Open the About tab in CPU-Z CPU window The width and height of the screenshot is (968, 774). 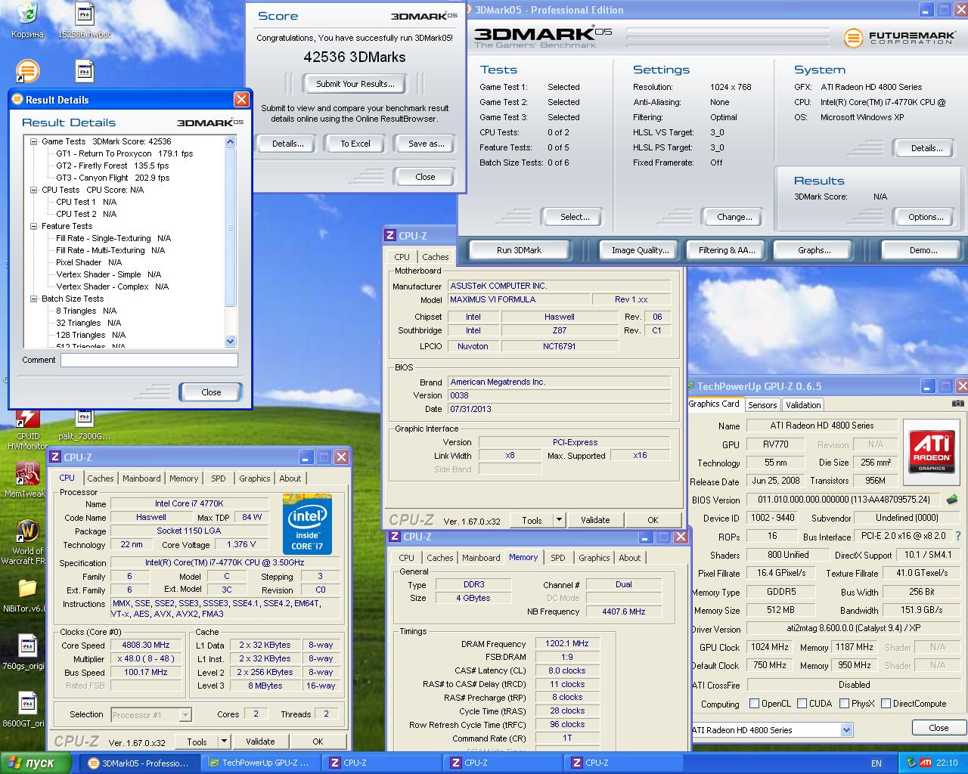290,478
